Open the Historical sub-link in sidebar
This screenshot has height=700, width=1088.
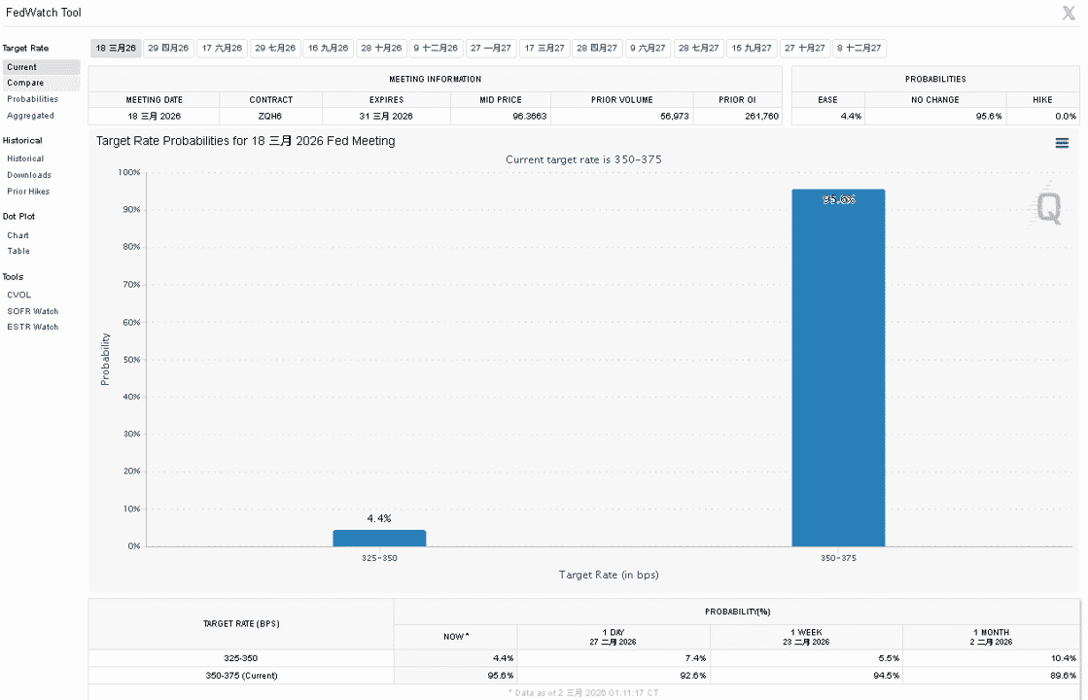[x=25, y=158]
